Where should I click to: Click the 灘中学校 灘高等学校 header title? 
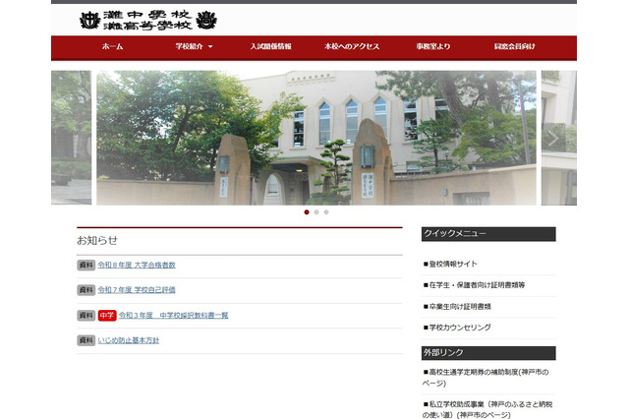[147, 20]
